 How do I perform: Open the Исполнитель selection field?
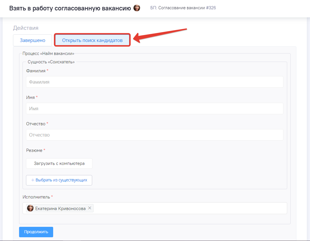(x=188, y=208)
